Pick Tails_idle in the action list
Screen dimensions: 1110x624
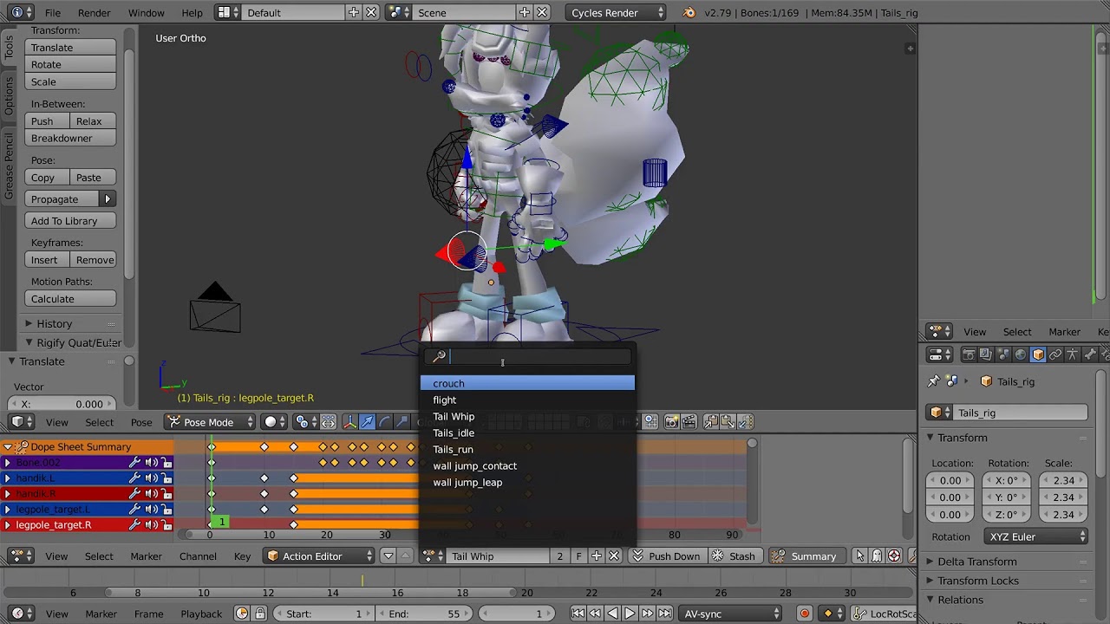click(527, 432)
